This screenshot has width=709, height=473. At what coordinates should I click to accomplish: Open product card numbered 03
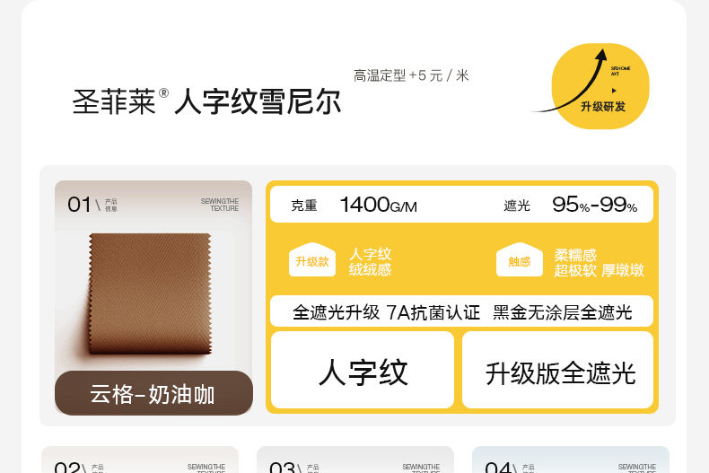pyautogui.click(x=355, y=460)
